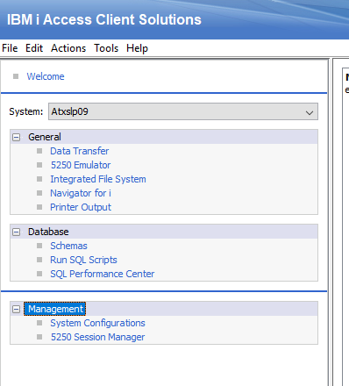The image size is (349, 386).
Task: Open Printer Output
Action: pos(81,207)
